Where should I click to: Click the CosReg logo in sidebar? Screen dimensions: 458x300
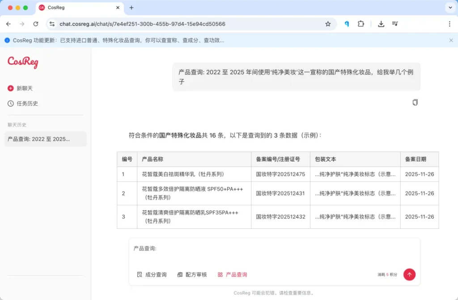[x=23, y=62]
